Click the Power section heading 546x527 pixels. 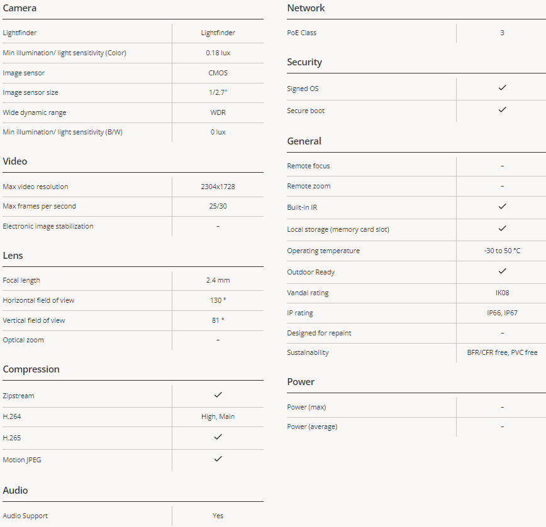[x=301, y=382]
